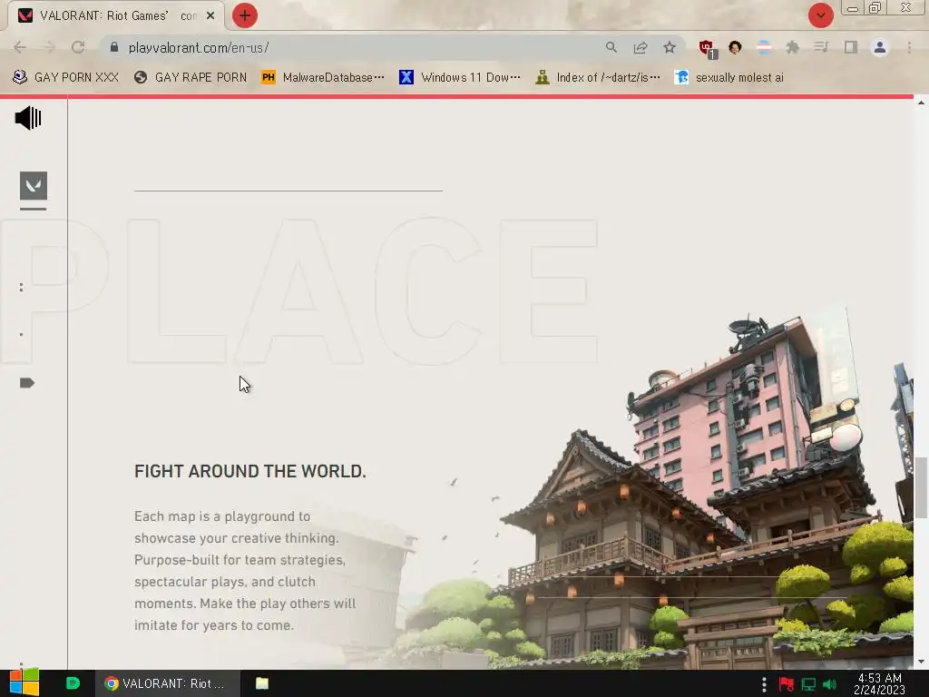Open the file explorer folder taskbar icon
The height and width of the screenshot is (697, 929).
[262, 683]
